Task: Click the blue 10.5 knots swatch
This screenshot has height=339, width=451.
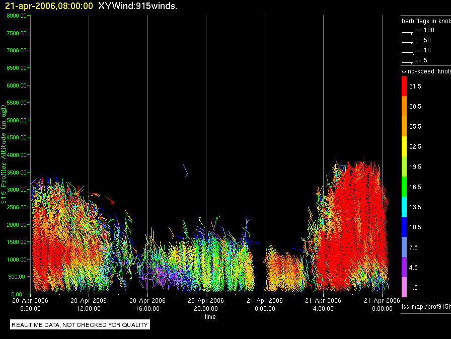Action: pyautogui.click(x=404, y=227)
